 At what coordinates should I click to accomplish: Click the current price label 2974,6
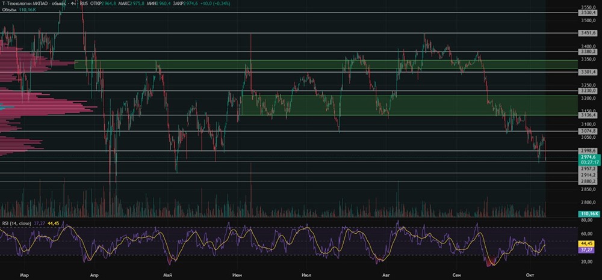[588, 157]
